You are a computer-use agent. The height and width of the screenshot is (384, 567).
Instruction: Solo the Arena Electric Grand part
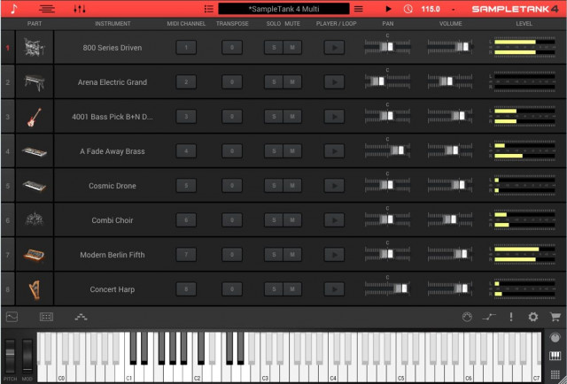(274, 82)
